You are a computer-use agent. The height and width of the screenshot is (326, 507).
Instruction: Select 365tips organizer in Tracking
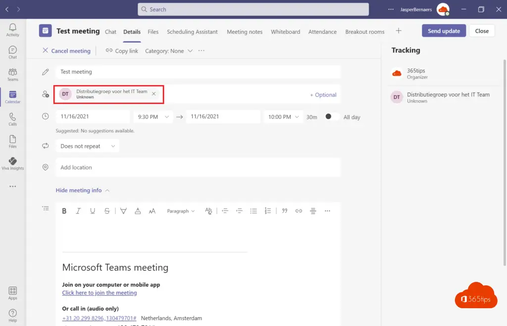(444, 73)
